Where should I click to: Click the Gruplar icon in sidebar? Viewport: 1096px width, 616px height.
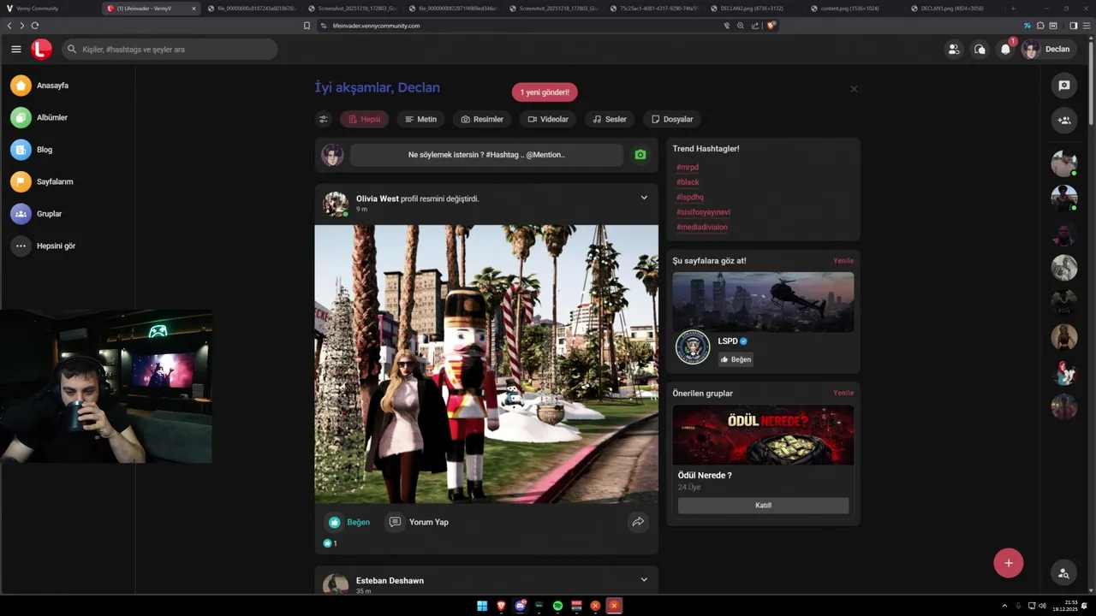pos(21,214)
